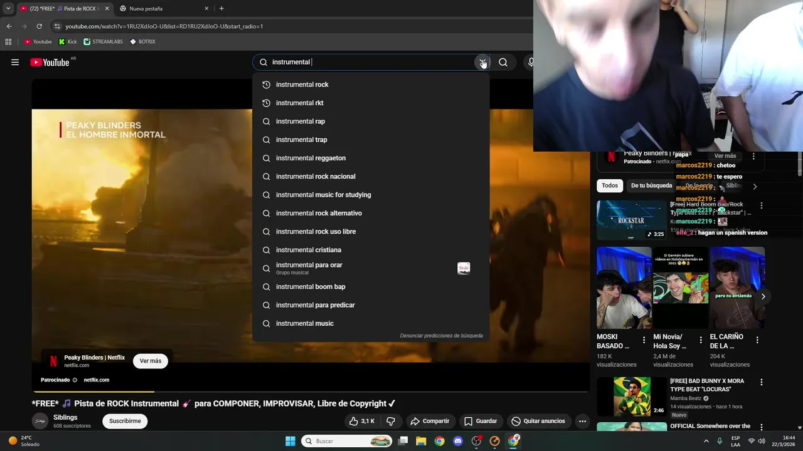Viewport: 803px width, 451px height.
Task: Click Denunciar predicciones de búsqueda link
Action: point(441,336)
